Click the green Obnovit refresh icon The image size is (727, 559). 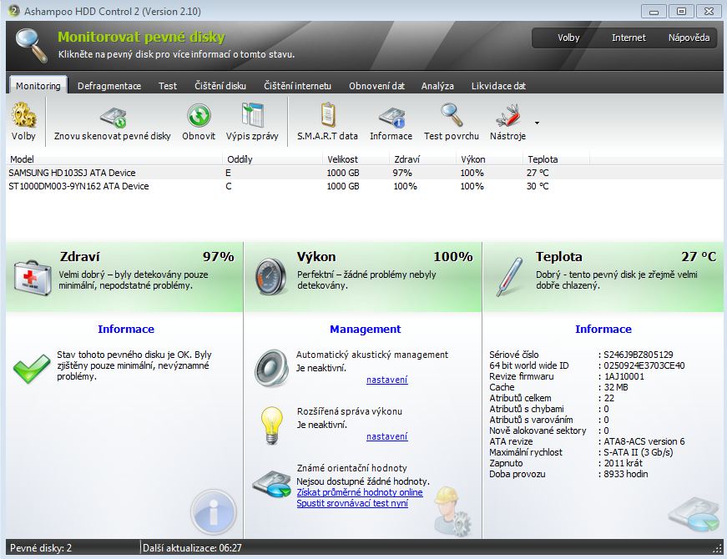tap(199, 115)
